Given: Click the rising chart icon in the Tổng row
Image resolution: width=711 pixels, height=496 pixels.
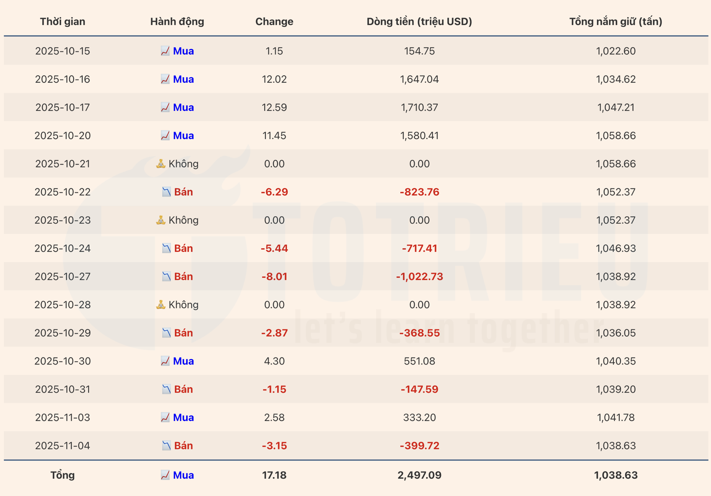Looking at the screenshot, I should point(165,475).
